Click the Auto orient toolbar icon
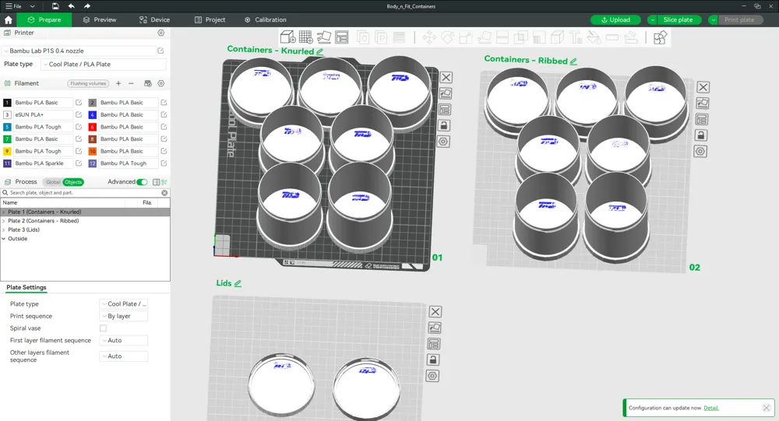The height and width of the screenshot is (421, 779). click(323, 37)
